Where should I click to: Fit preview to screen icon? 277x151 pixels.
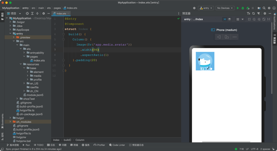pos(264,19)
